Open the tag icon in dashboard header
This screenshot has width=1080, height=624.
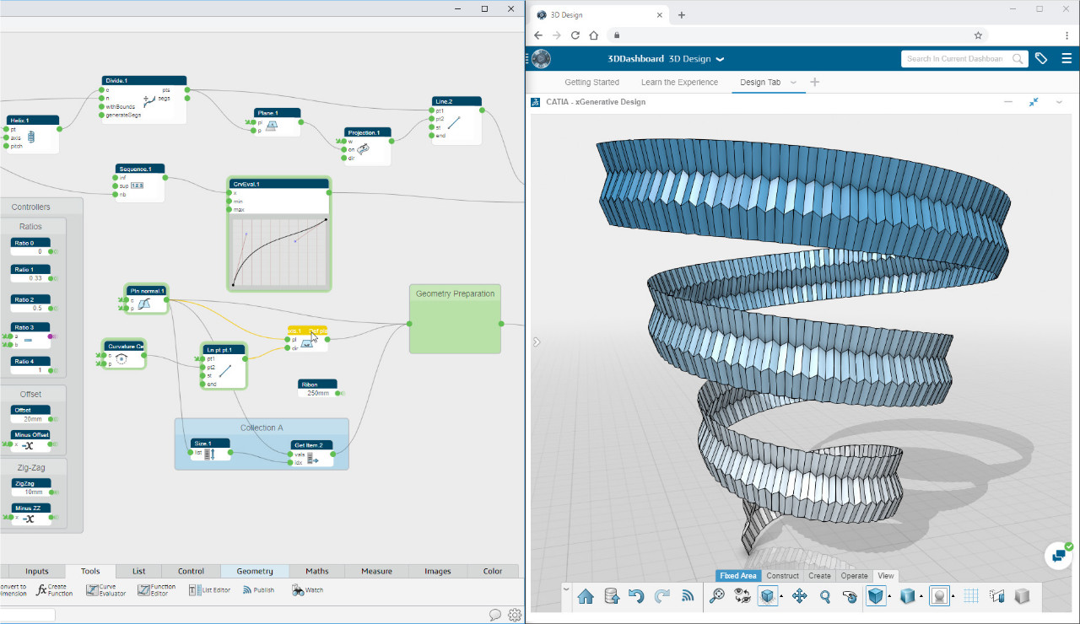[x=1041, y=59]
